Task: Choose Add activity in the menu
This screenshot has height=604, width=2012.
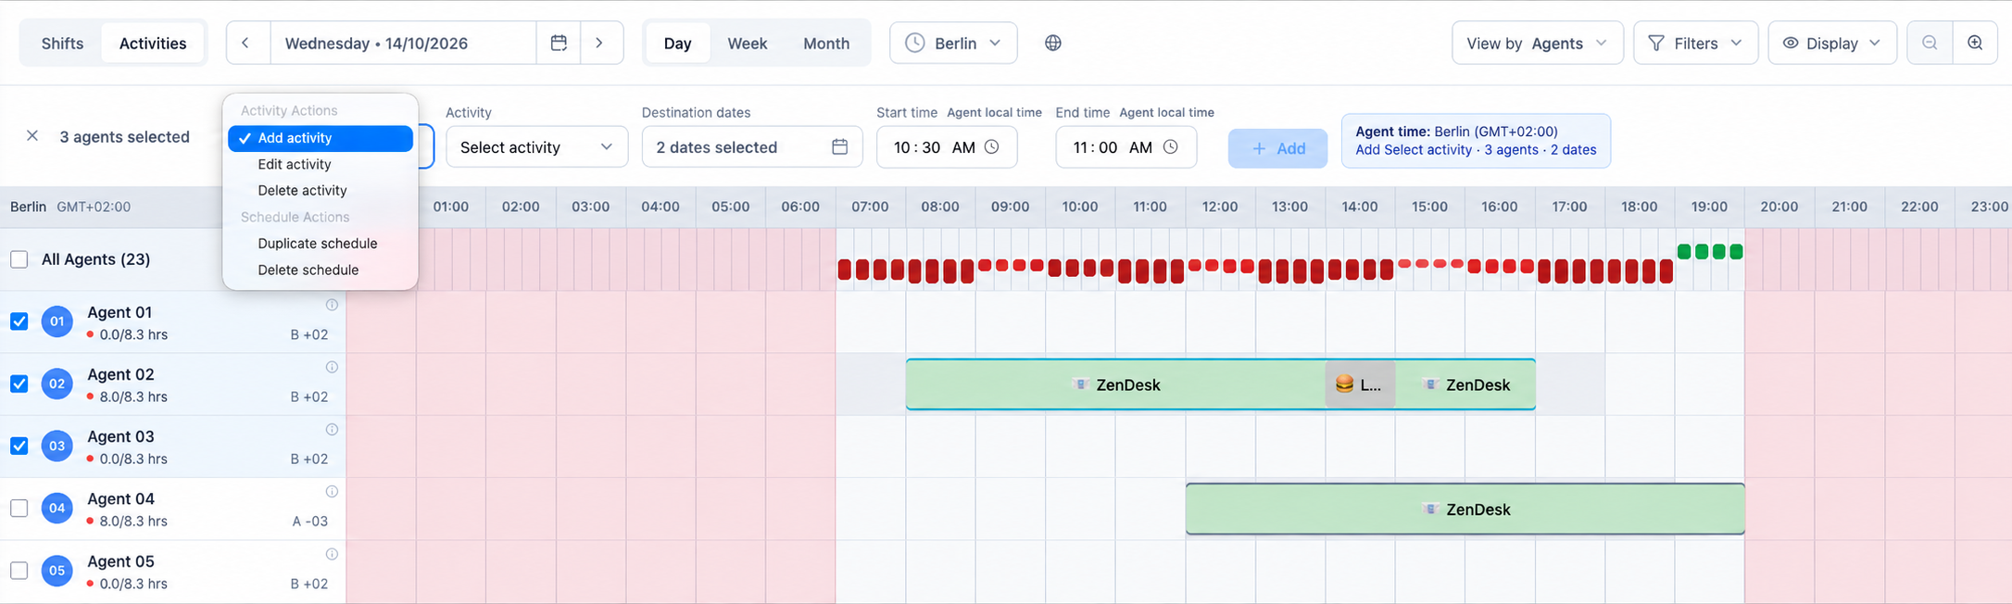Action: point(321,138)
